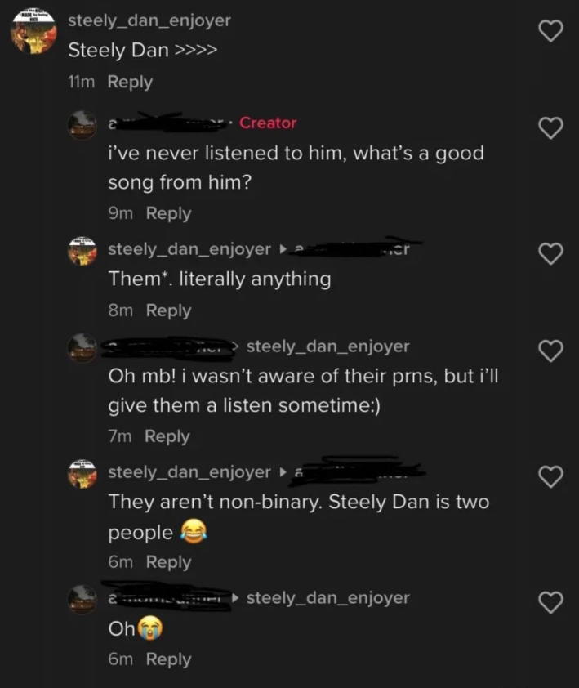Tap avatar beside "Oh mb!" comment

82,346
